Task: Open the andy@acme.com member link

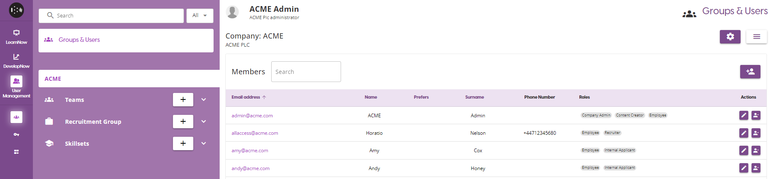Action: tap(250, 168)
